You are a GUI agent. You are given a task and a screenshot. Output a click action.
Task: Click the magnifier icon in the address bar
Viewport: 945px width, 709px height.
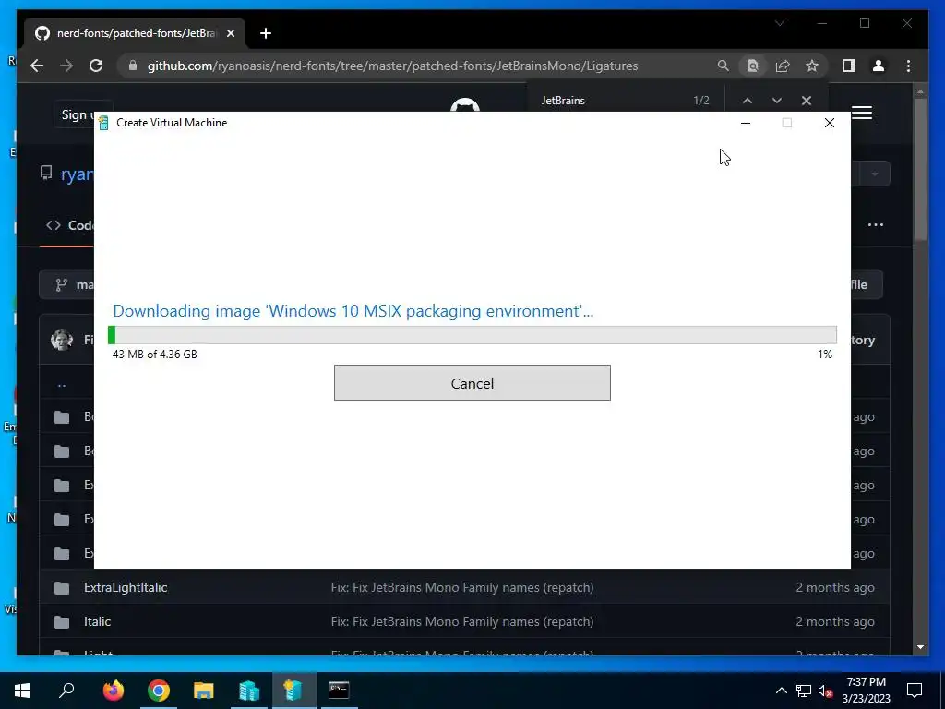click(x=724, y=66)
